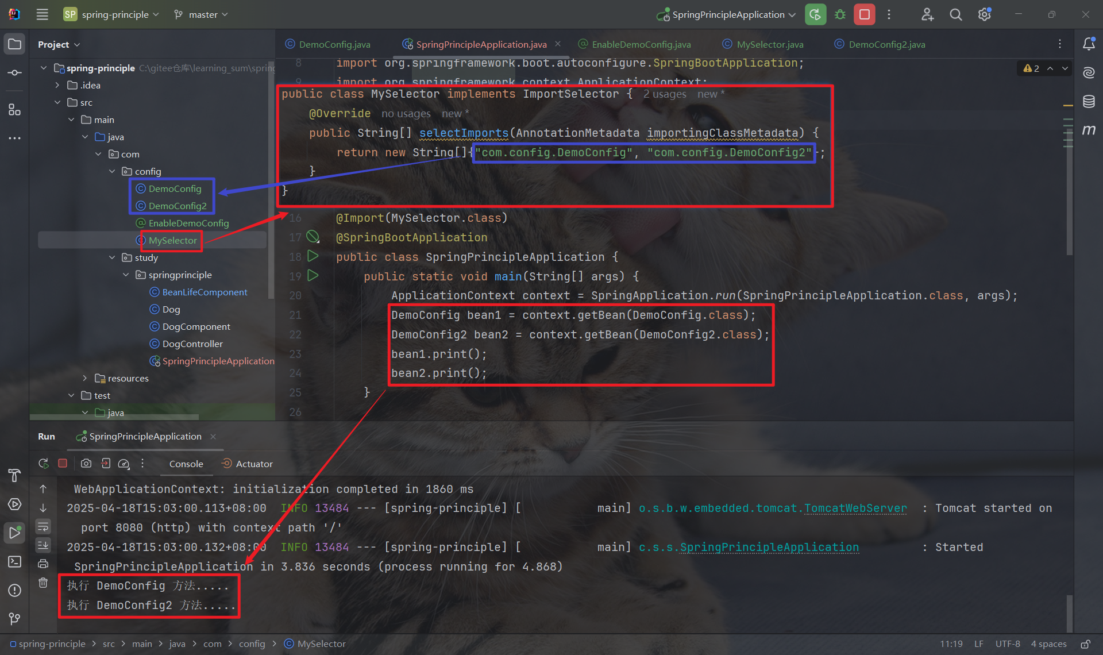
Task: Stop the running application with the red button
Action: pos(864,14)
